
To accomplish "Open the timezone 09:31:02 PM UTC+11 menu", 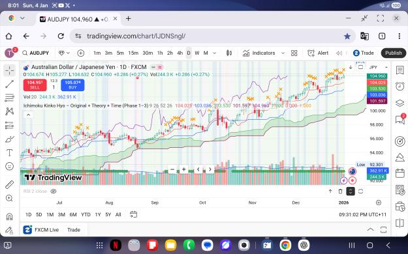I will point(362,214).
